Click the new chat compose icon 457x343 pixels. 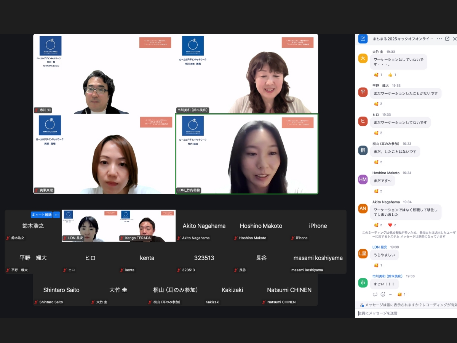point(363,39)
